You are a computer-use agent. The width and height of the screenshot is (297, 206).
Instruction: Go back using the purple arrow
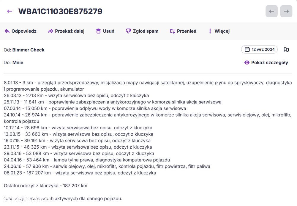coord(10,11)
